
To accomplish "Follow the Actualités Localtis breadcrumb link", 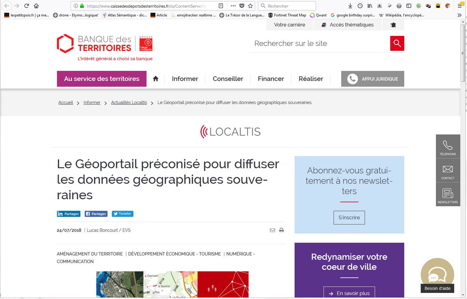I will pos(129,103).
